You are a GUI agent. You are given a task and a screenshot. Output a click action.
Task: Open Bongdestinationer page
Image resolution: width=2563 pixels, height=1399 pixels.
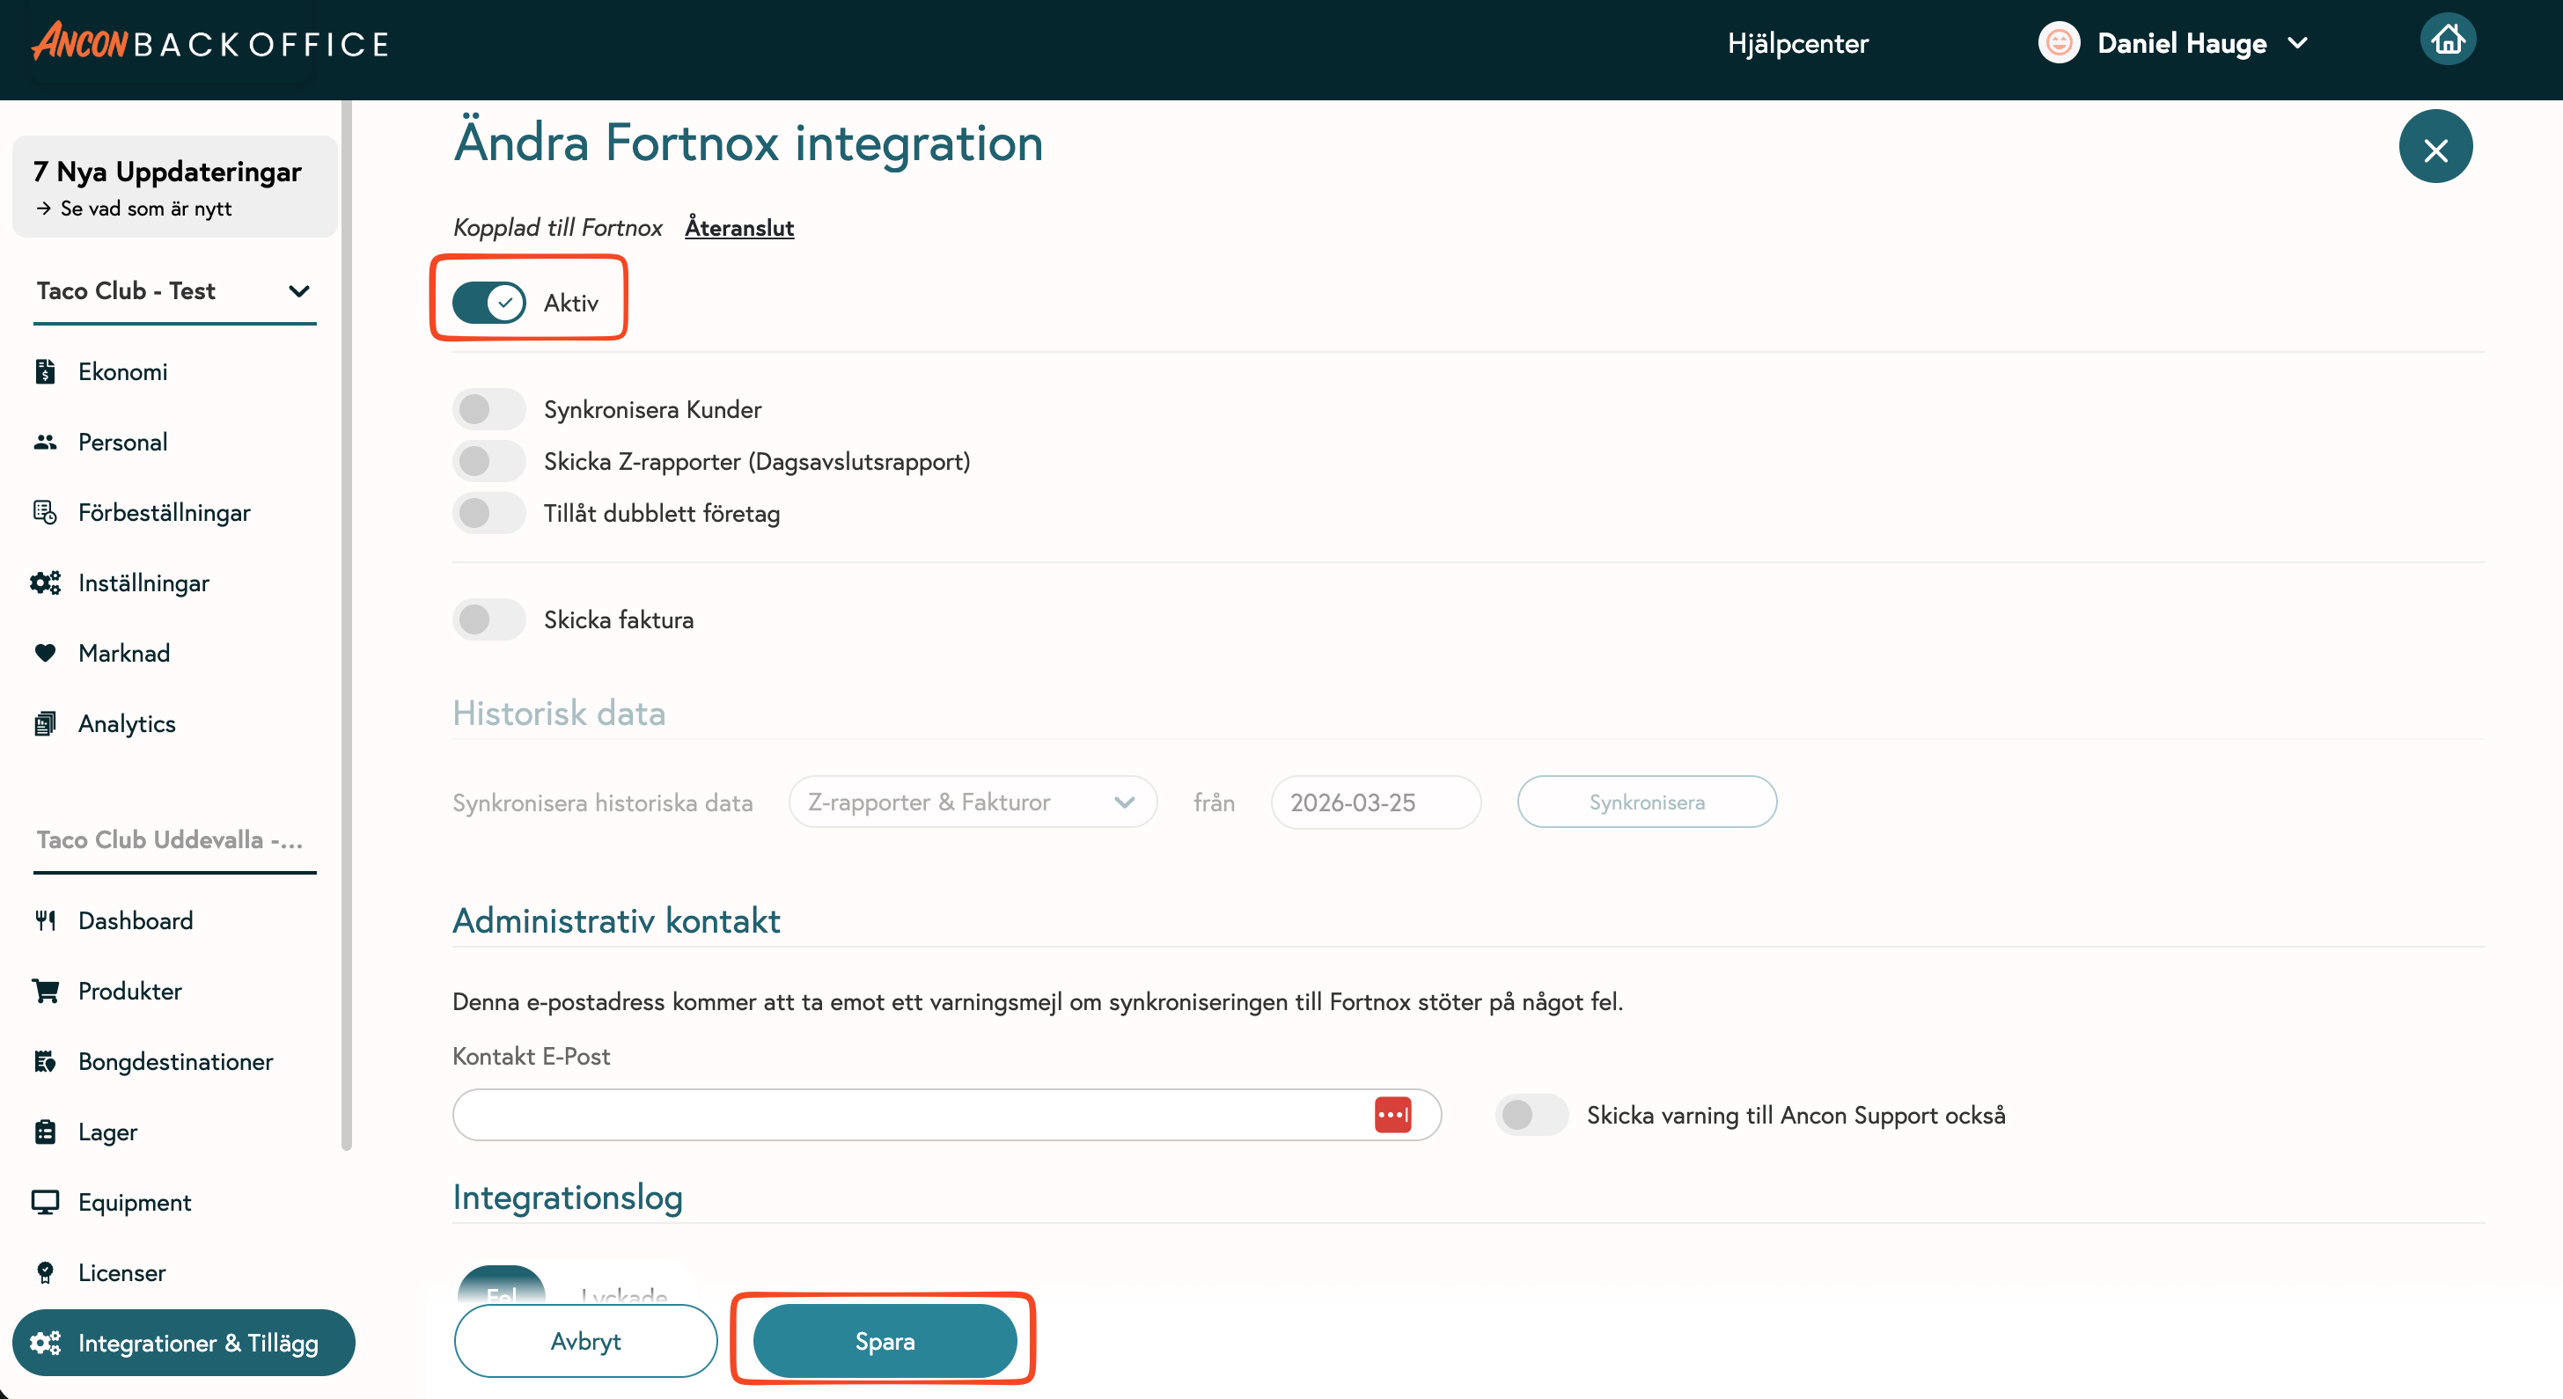[176, 1062]
